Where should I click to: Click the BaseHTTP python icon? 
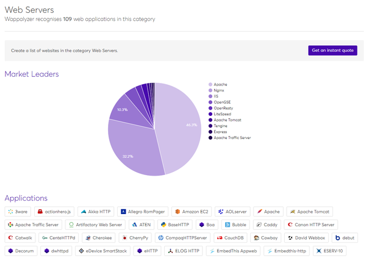click(163, 224)
